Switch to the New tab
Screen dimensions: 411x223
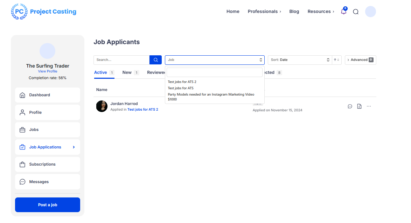[x=127, y=72]
